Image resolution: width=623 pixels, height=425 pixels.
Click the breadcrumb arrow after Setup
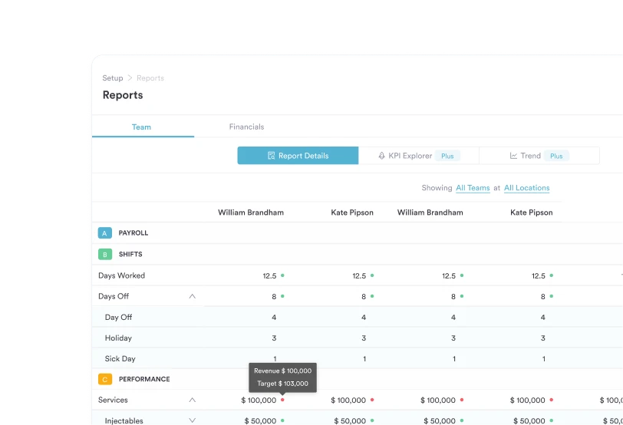[130, 78]
